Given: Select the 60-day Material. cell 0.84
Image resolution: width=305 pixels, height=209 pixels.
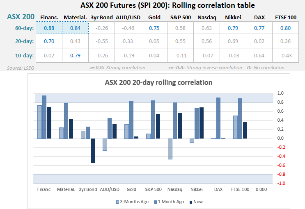Looking at the screenshot, I should 75,28.
